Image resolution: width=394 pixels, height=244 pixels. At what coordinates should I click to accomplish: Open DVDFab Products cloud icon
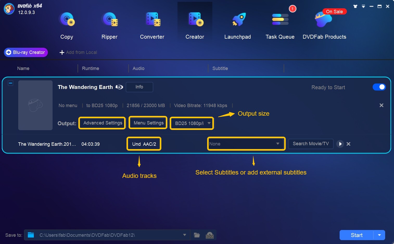point(323,19)
